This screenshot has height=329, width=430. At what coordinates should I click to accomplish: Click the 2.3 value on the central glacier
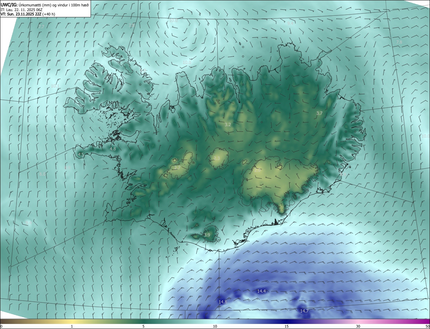tap(217, 158)
